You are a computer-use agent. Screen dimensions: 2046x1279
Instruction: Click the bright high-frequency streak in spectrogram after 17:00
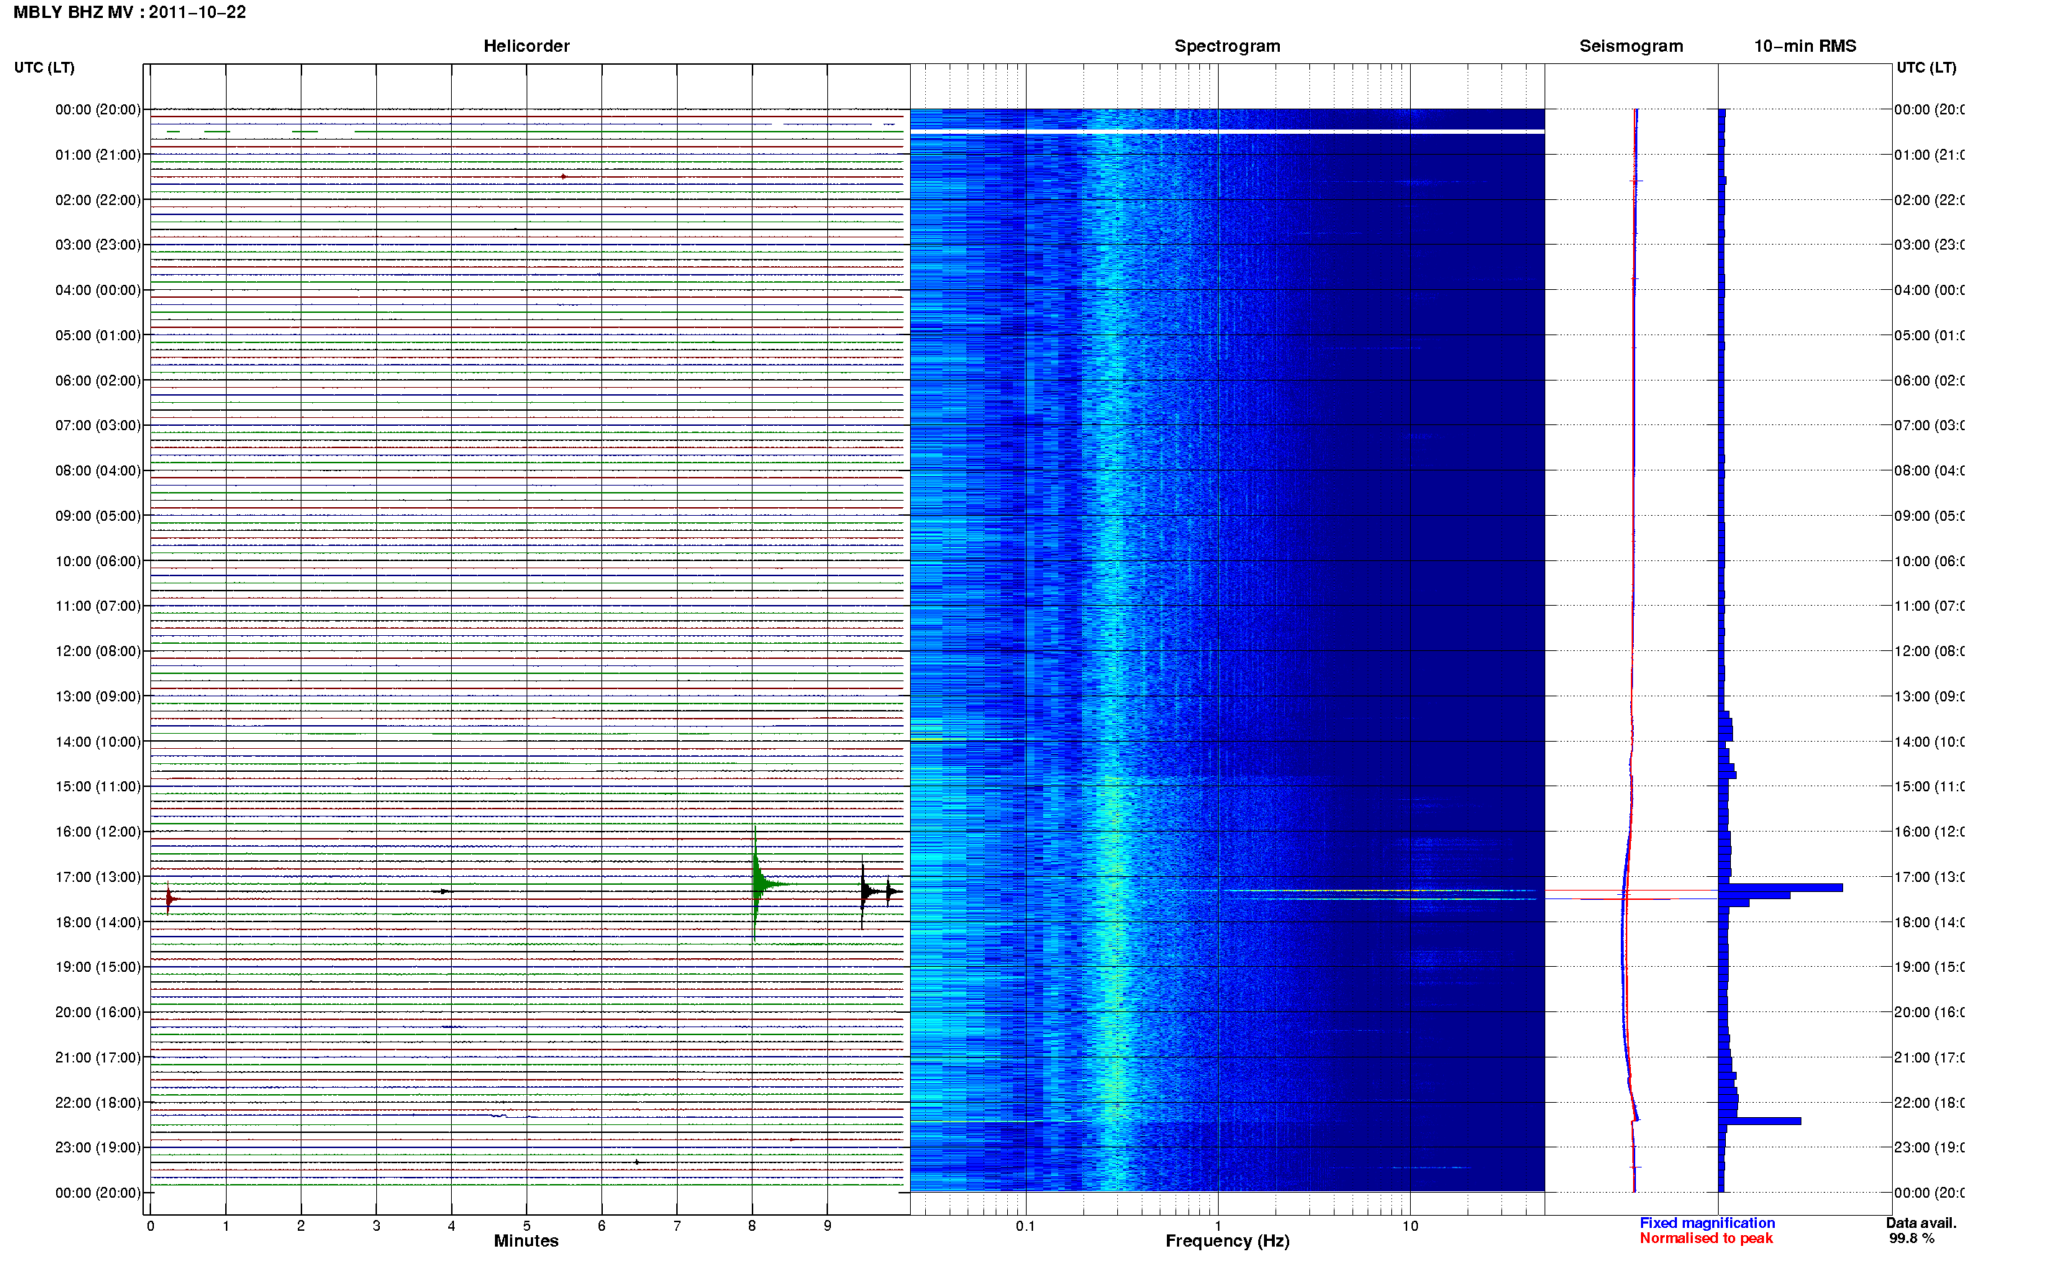1381,891
